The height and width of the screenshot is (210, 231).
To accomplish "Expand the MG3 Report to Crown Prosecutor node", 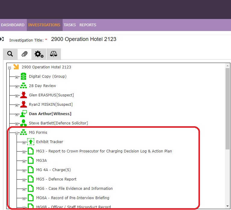I will [24, 152].
